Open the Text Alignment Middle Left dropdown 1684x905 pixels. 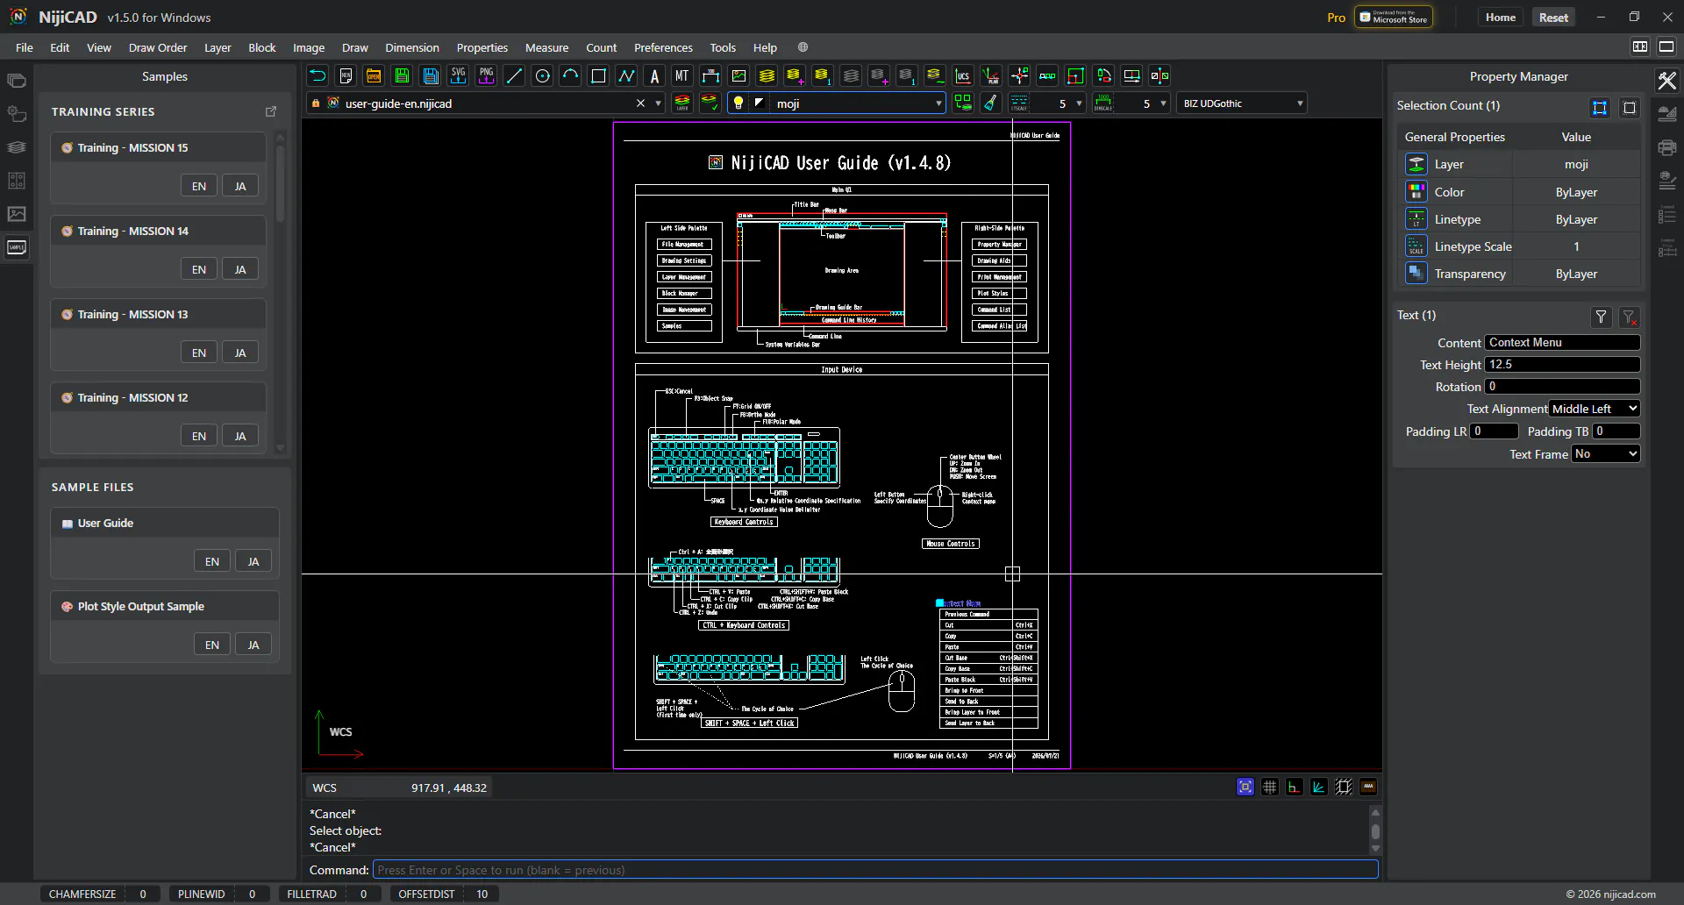click(x=1595, y=409)
